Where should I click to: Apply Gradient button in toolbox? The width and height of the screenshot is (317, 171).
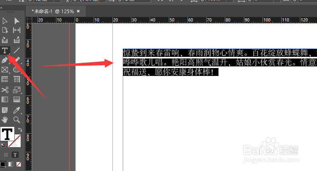(11, 164)
